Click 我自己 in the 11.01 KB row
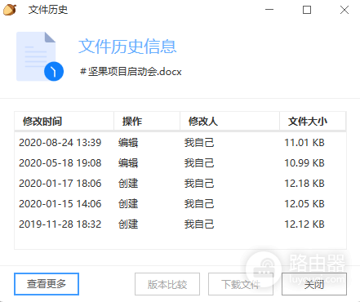Image resolution: width=360 pixels, height=302 pixels. (x=199, y=143)
